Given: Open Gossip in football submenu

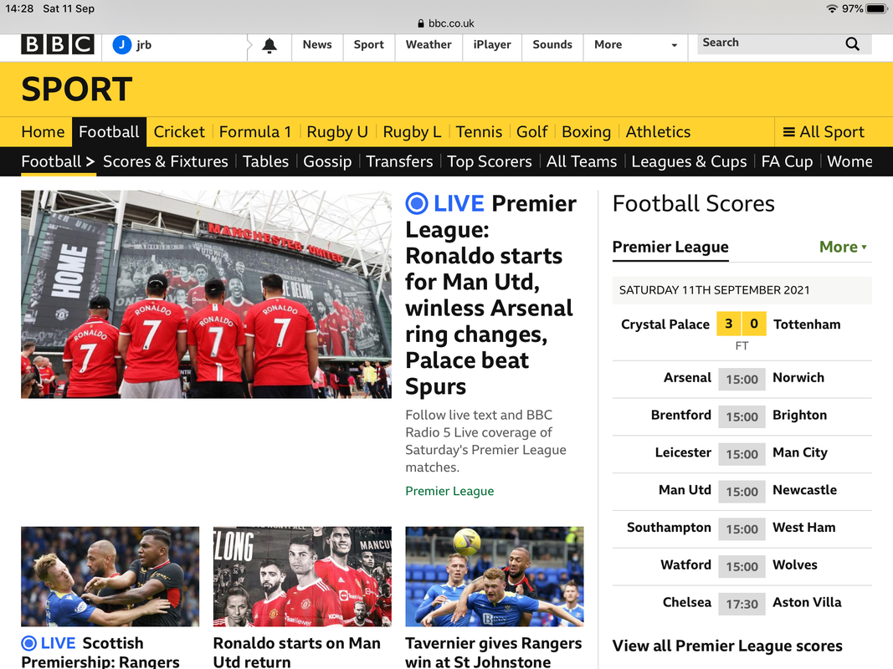Looking at the screenshot, I should click(327, 161).
